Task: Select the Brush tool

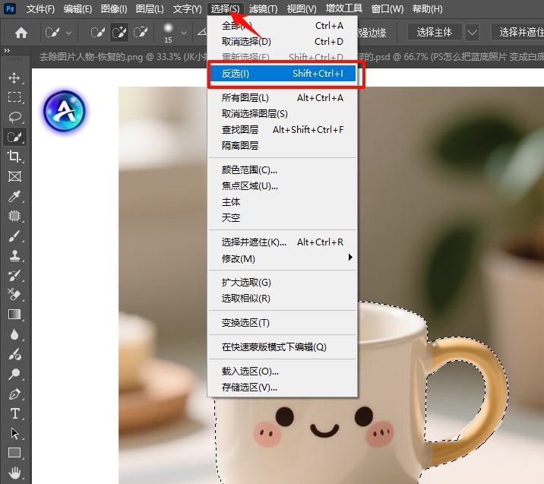Action: [x=14, y=236]
